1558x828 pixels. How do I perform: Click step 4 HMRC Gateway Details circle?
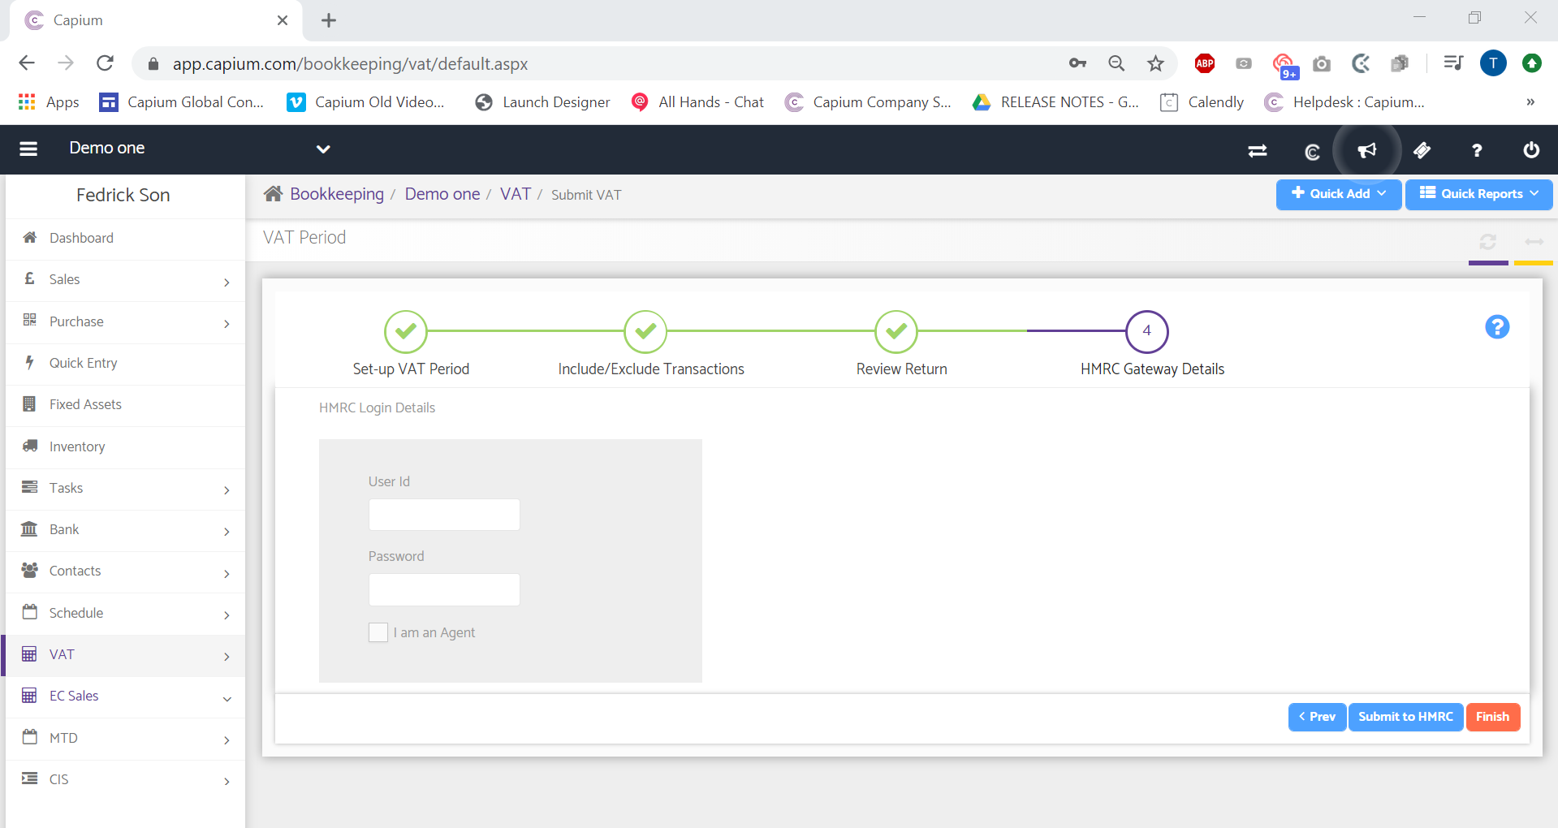tap(1146, 331)
